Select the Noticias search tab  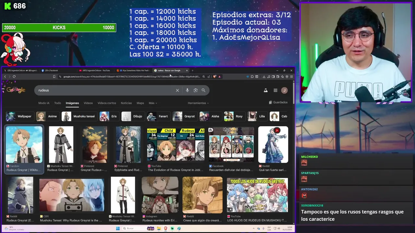coord(126,103)
